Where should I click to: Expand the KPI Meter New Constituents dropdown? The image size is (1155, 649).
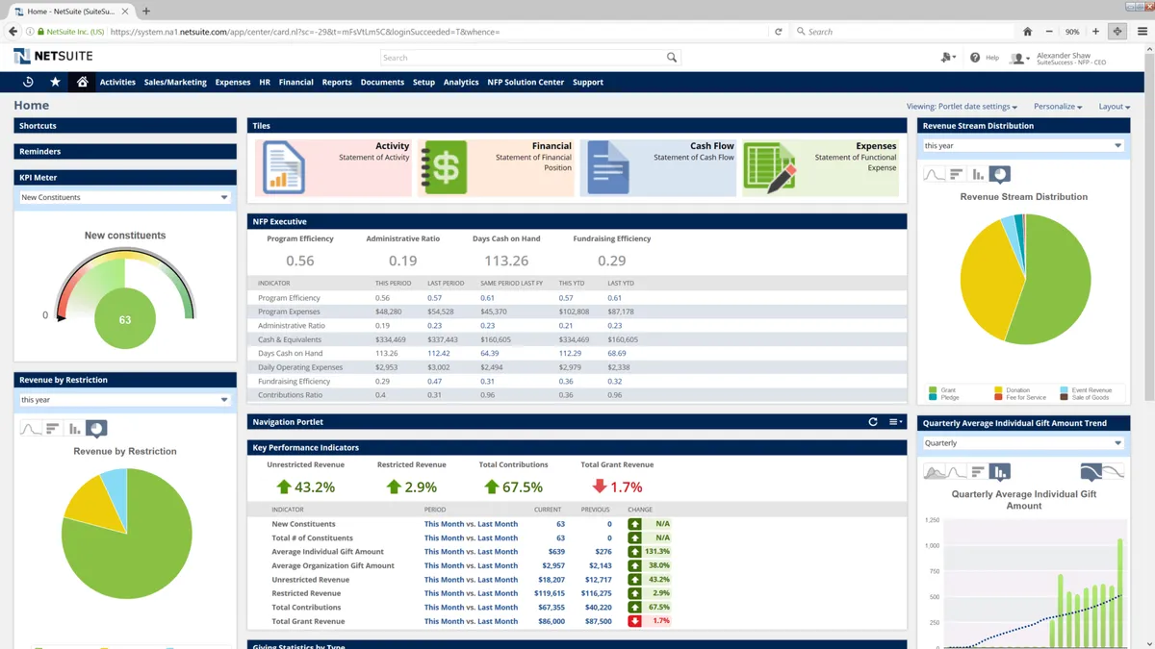224,197
